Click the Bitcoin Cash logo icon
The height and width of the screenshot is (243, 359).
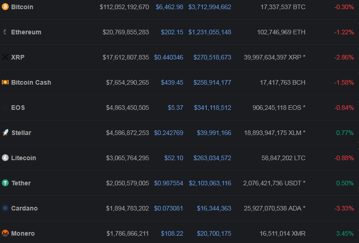pyautogui.click(x=5, y=82)
